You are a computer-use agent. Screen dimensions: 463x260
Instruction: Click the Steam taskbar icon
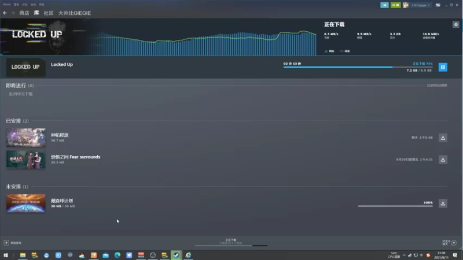pyautogui.click(x=177, y=255)
